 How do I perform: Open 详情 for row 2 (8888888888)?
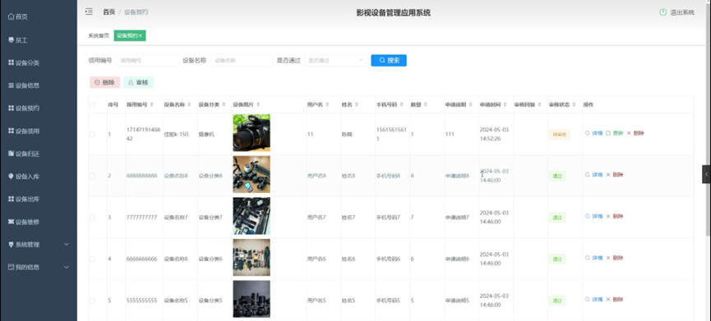[594, 175]
